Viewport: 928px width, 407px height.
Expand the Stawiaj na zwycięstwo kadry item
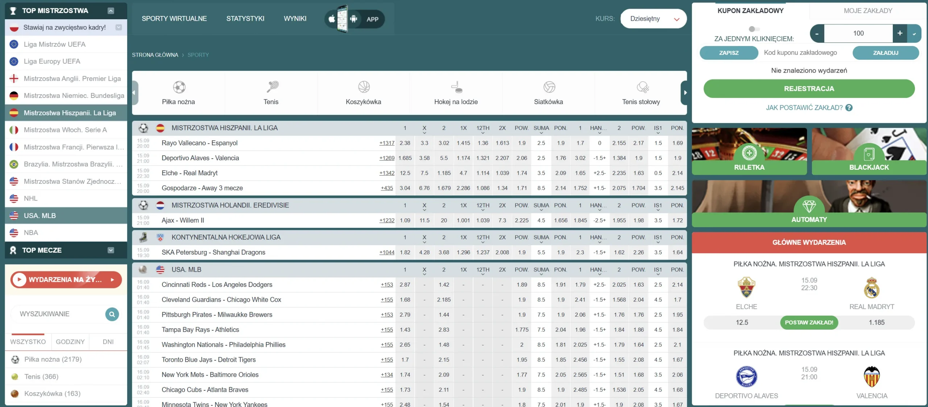pos(119,27)
